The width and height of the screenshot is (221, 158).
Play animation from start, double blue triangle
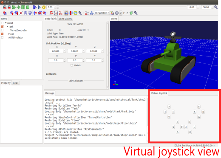(x=34, y=7)
